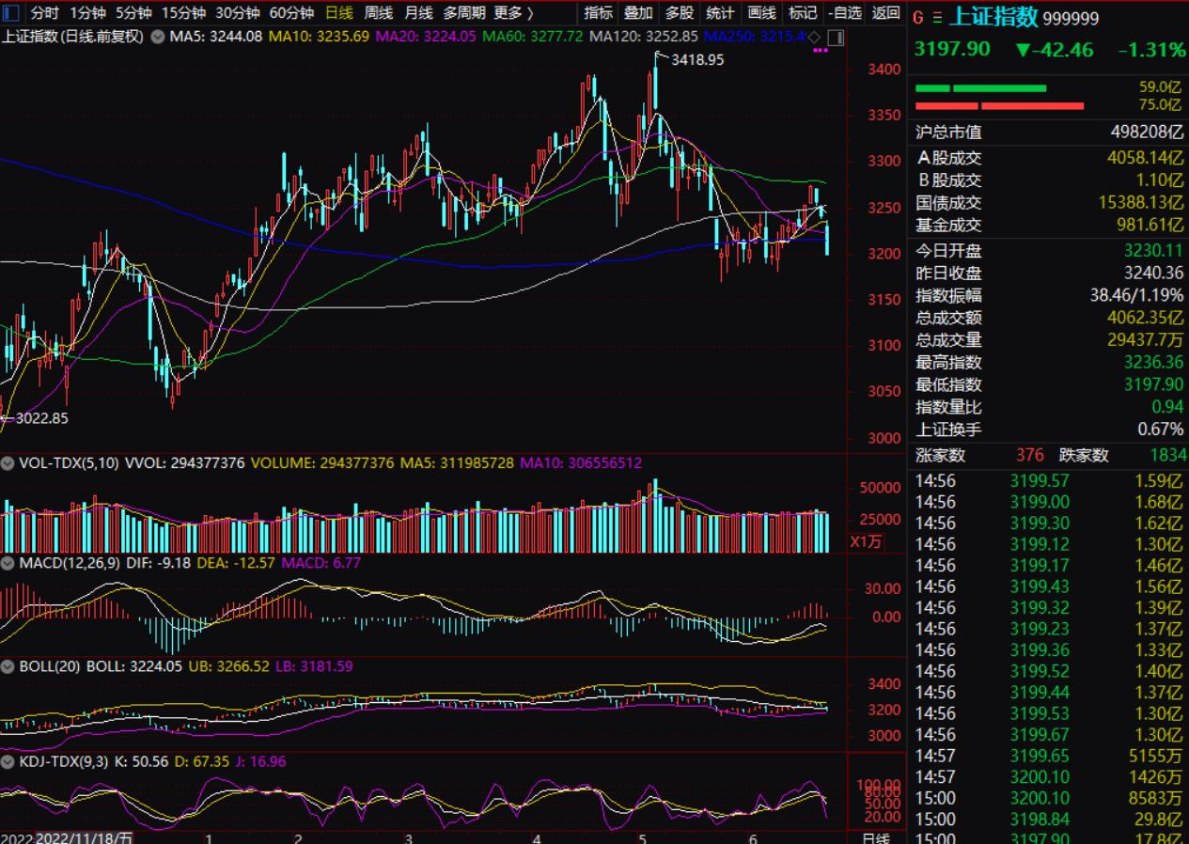Click the BOLL UB: 3266.52 label
The height and width of the screenshot is (844, 1189).
point(229,666)
